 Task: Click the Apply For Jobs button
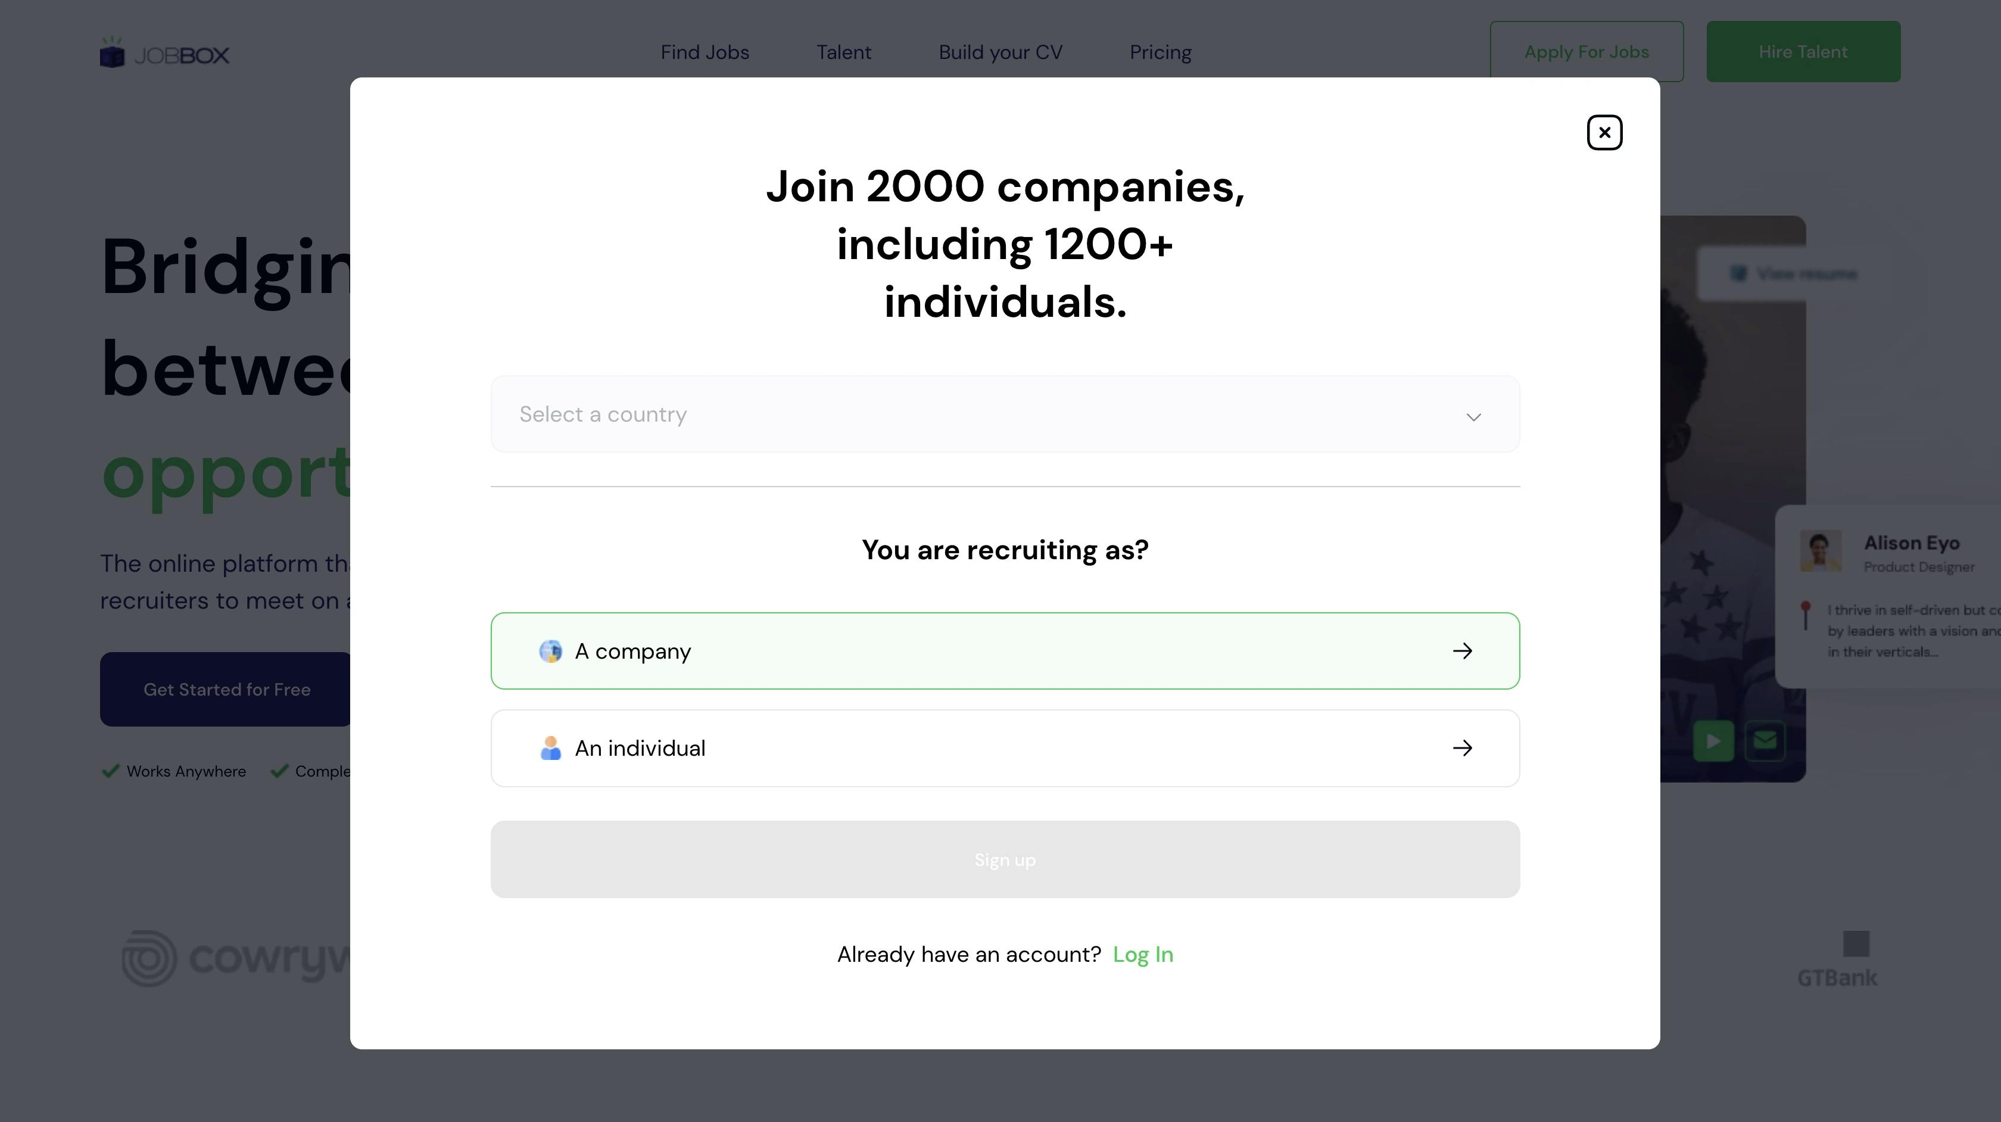(x=1586, y=52)
